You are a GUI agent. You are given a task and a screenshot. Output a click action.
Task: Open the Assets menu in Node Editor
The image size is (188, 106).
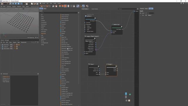tap(59, 3)
